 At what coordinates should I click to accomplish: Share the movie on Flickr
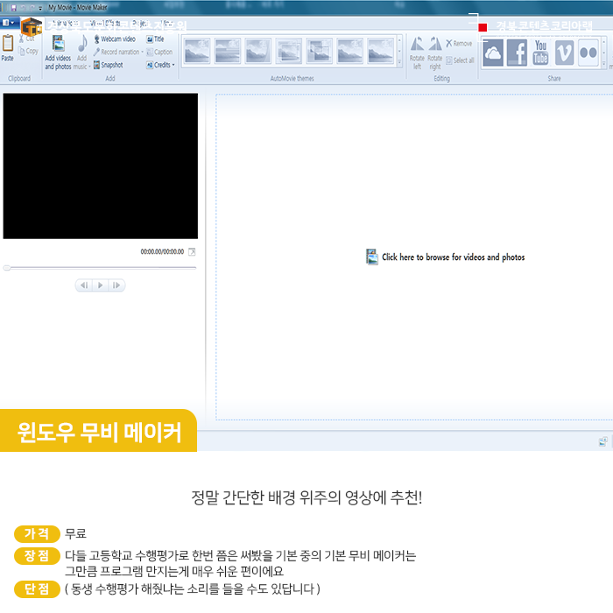(588, 53)
